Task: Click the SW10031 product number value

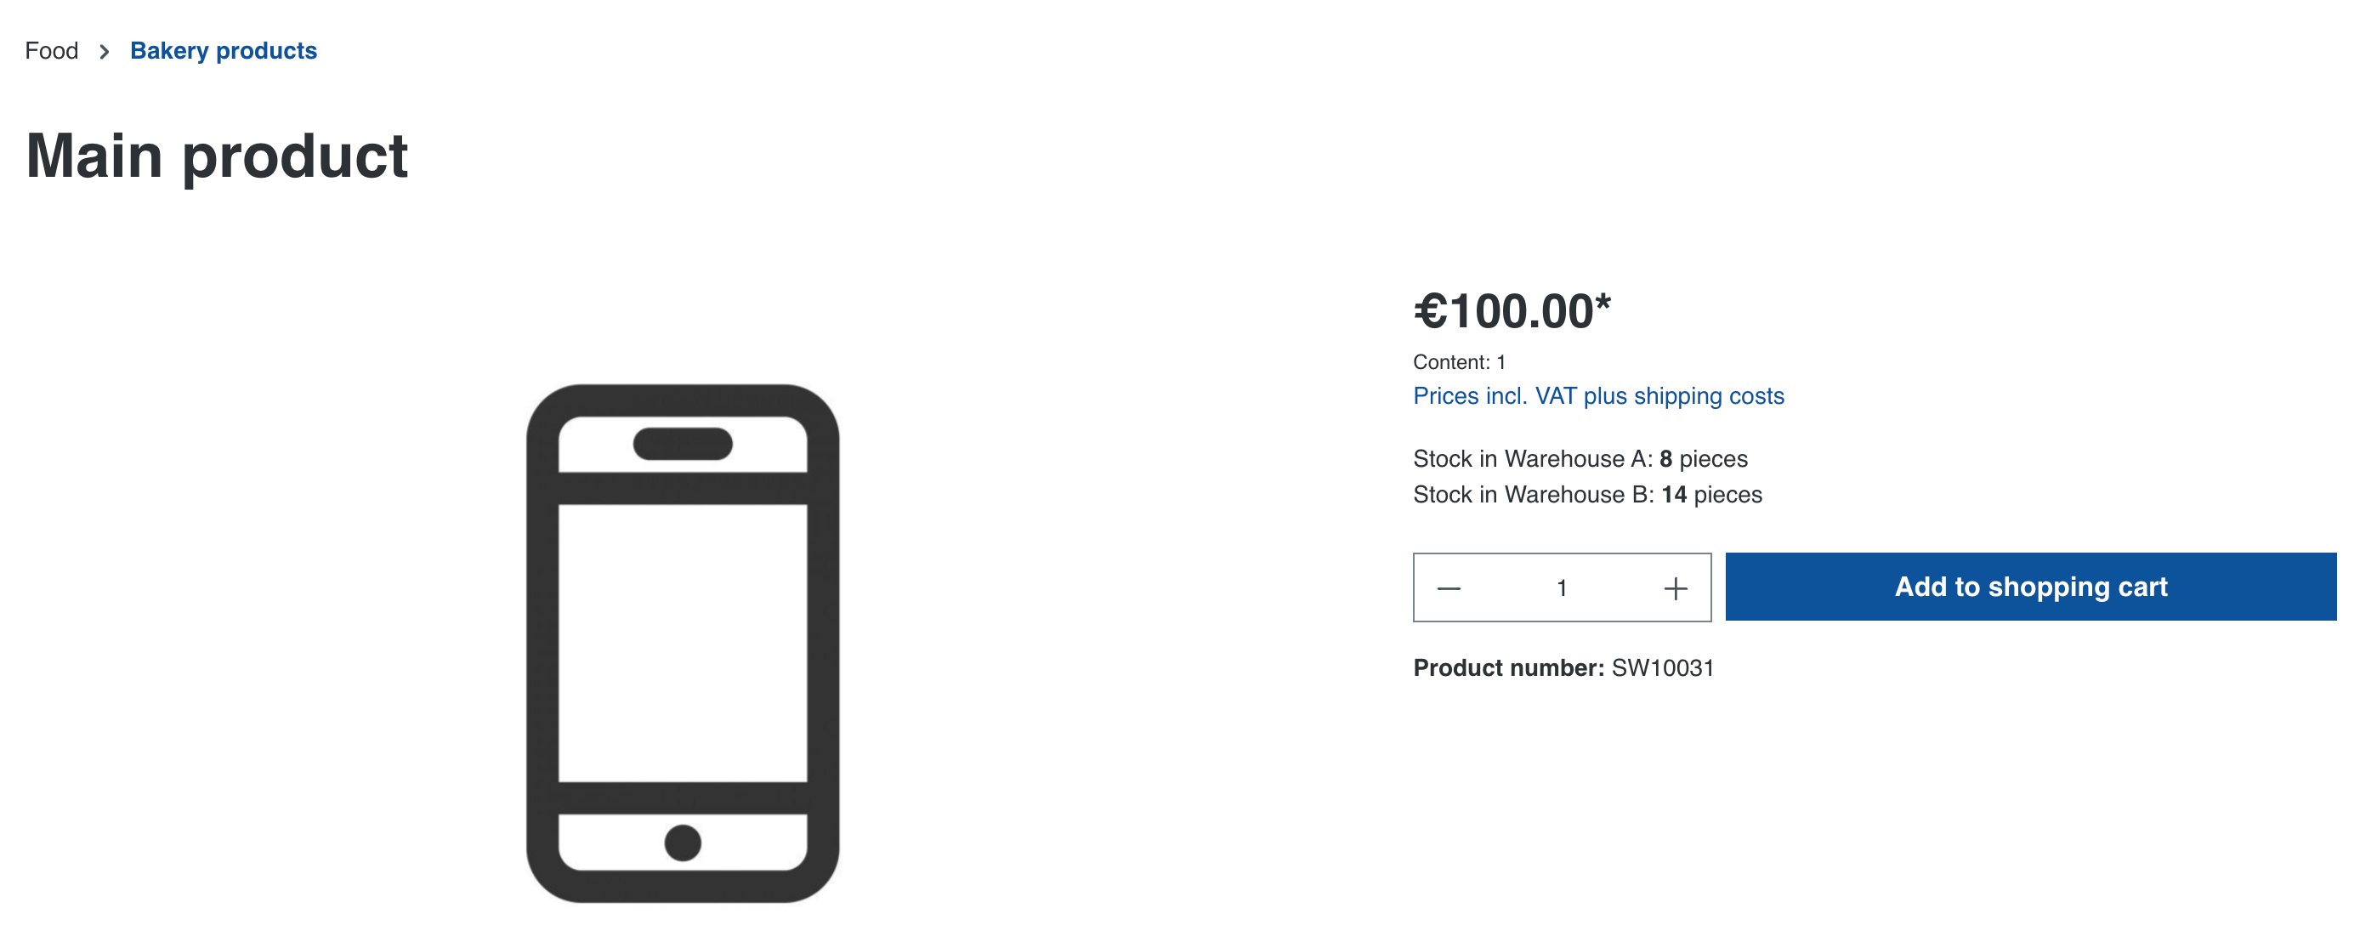Action: pyautogui.click(x=1663, y=668)
